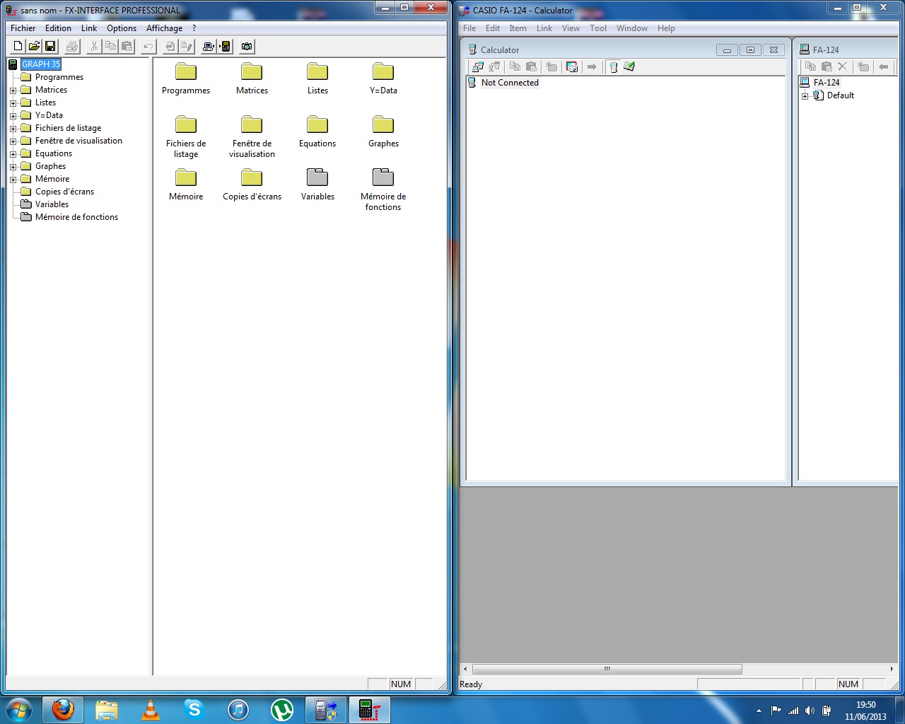Click the Windows Start button
The width and height of the screenshot is (905, 724).
tap(19, 709)
